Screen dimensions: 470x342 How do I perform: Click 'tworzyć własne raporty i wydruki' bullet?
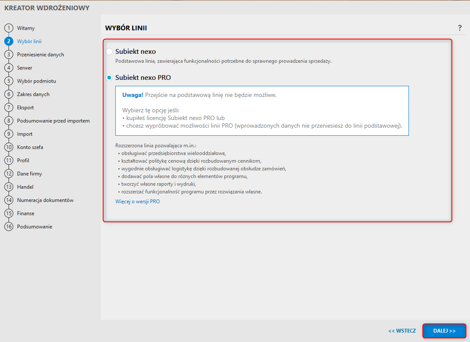coord(159,184)
